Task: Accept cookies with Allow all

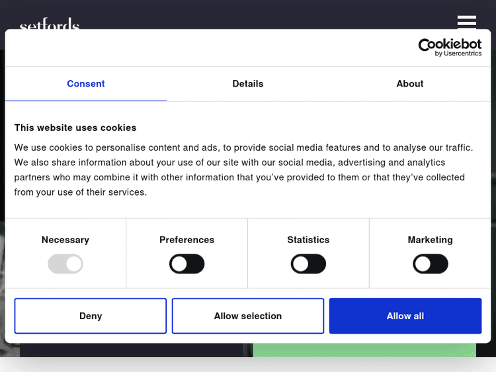Action: pyautogui.click(x=405, y=316)
